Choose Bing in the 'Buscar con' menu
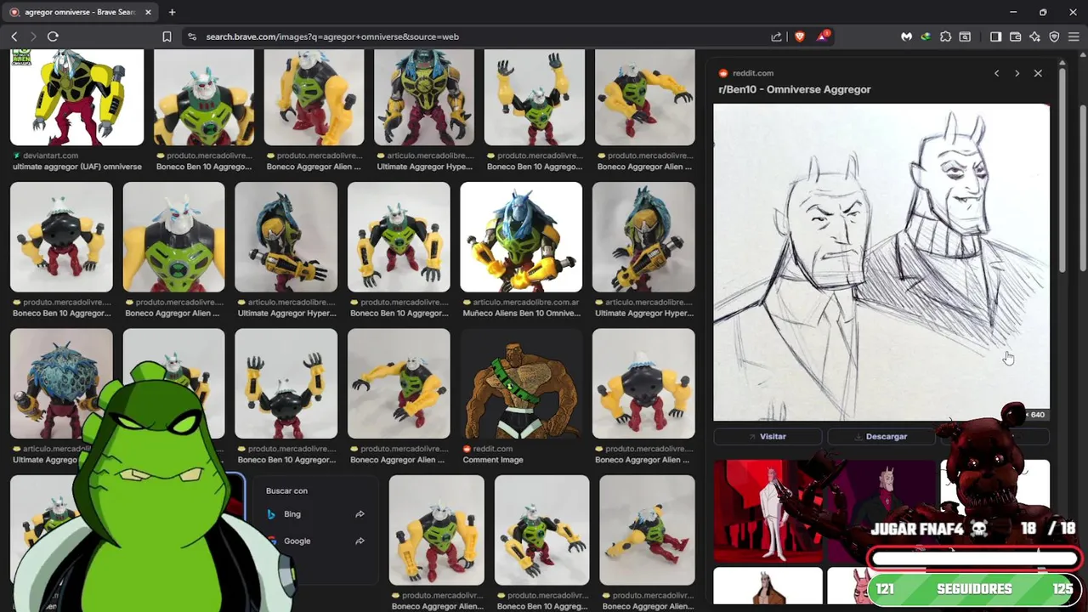Image resolution: width=1088 pixels, height=612 pixels. click(x=292, y=514)
